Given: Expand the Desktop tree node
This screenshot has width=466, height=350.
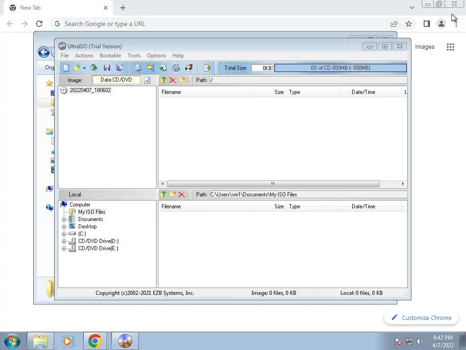Looking at the screenshot, I should point(64,227).
